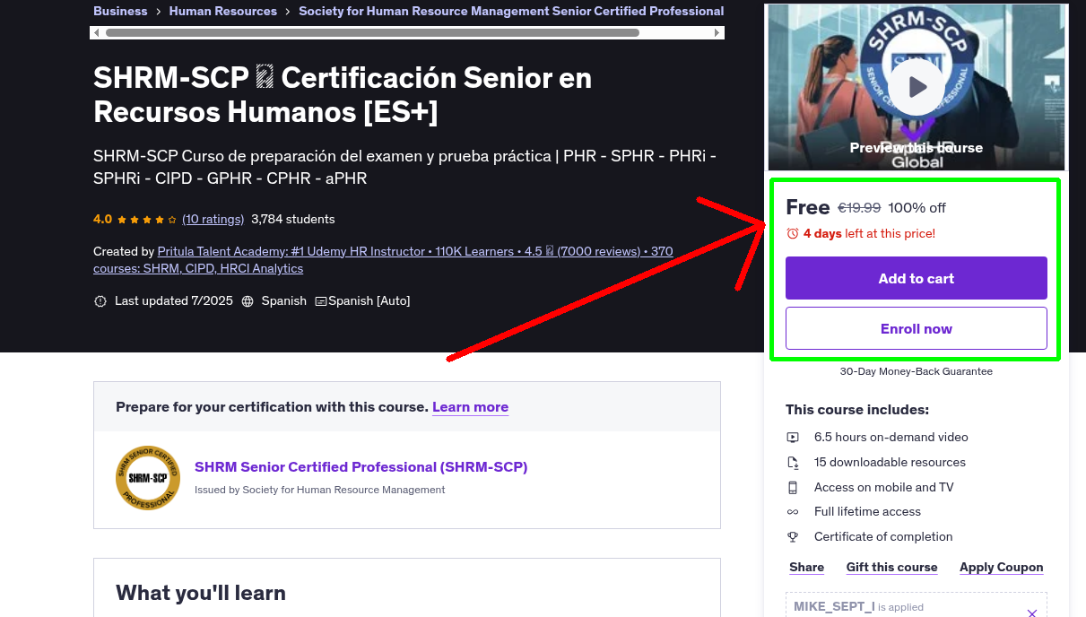Click the course title heading

click(x=343, y=95)
